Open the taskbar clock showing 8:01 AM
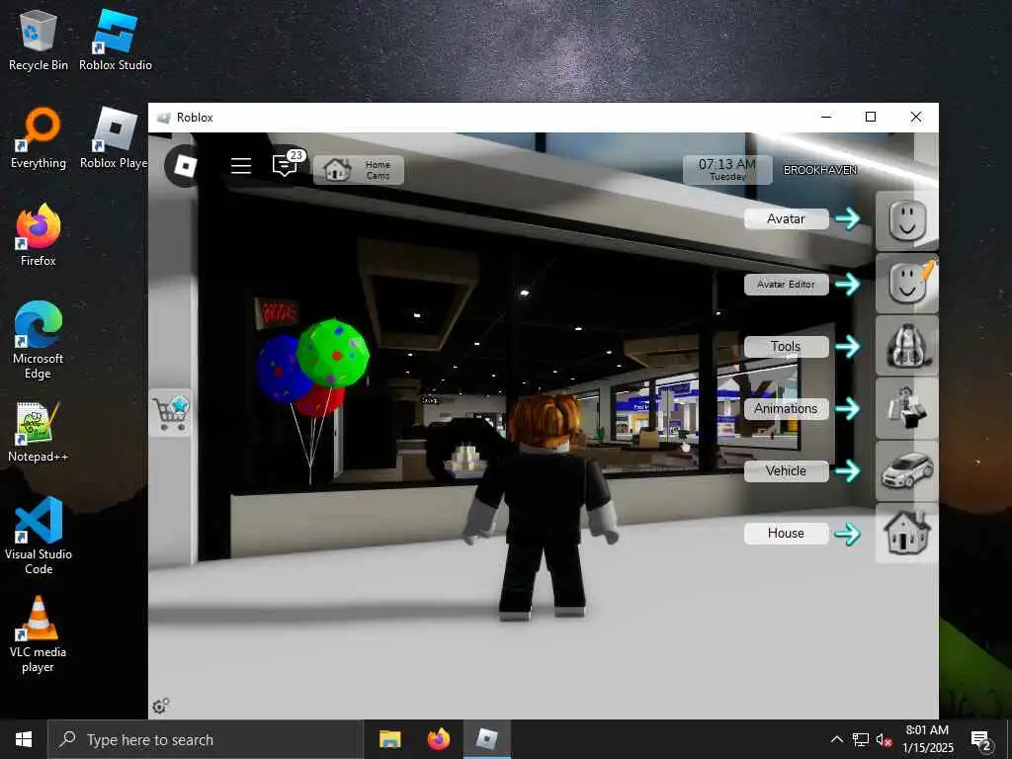This screenshot has height=759, width=1012. click(x=927, y=739)
